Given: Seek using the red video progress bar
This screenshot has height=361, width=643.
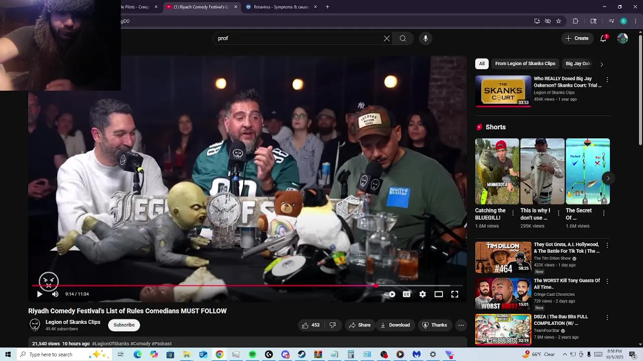Looking at the screenshot, I should (x=248, y=286).
